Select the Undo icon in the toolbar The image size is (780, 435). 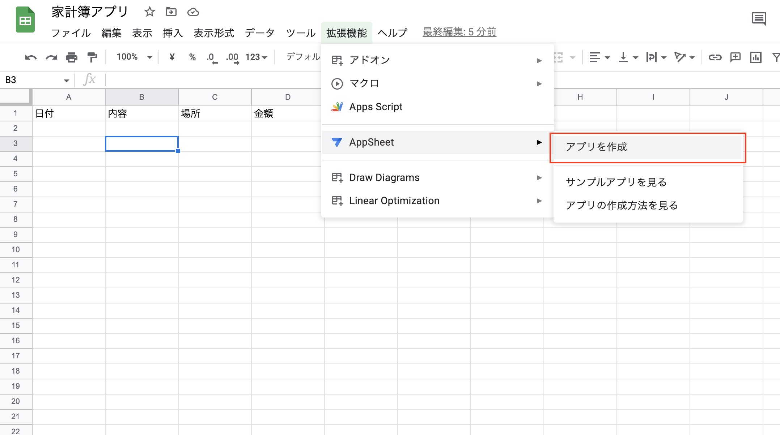click(30, 57)
